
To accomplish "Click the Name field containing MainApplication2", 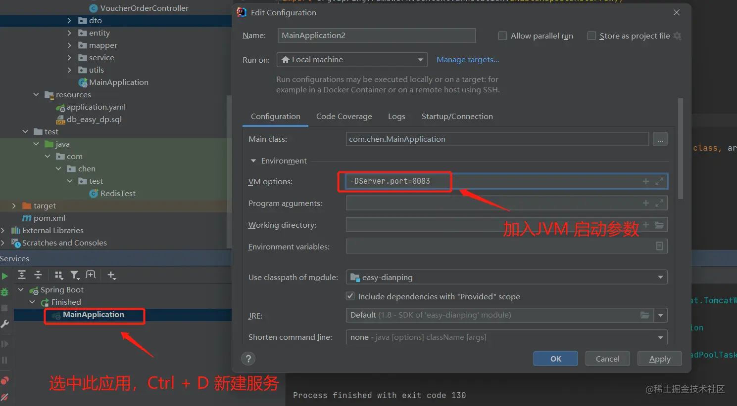I will pos(376,36).
